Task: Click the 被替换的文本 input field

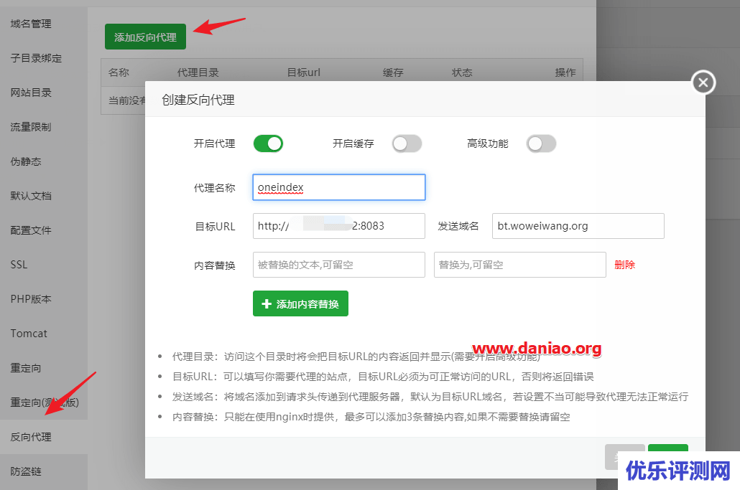Action: pos(339,265)
